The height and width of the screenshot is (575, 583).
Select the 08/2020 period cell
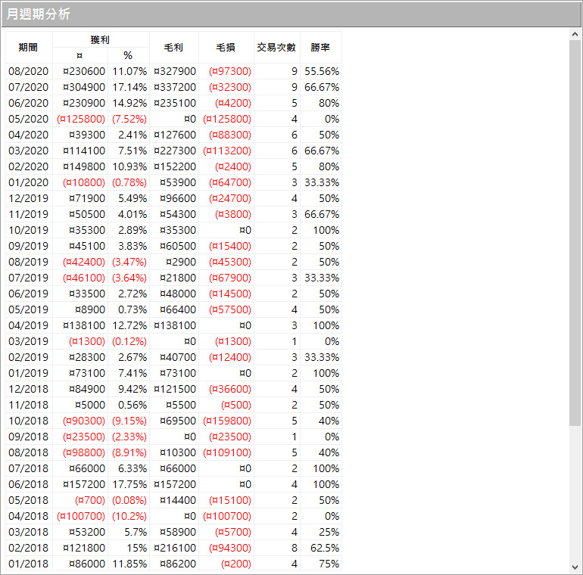[x=27, y=71]
